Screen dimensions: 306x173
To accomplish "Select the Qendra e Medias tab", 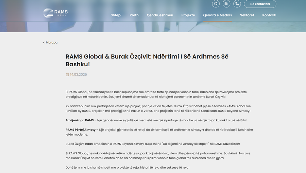I will click(217, 15).
